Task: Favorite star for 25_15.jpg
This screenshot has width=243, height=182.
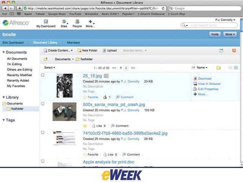Action: pos(85,97)
